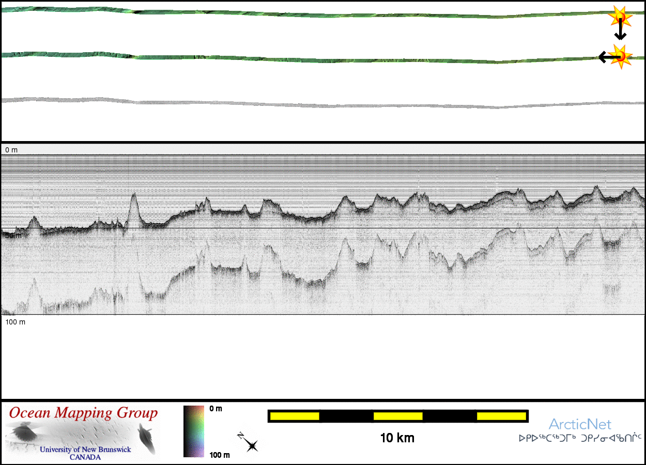Select the Inuktitut syllabics text under ArcticNet

click(580, 438)
